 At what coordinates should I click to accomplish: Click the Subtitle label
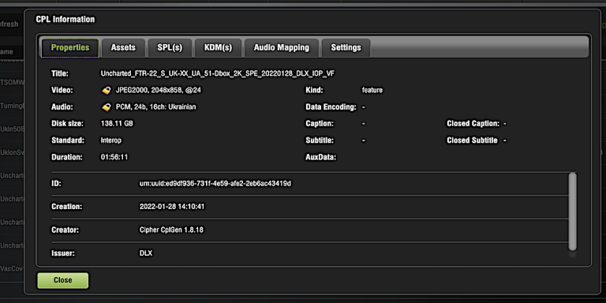coord(320,140)
